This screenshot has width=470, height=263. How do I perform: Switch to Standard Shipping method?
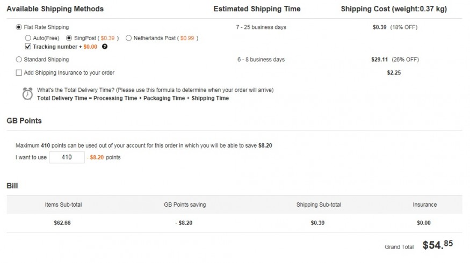point(19,60)
